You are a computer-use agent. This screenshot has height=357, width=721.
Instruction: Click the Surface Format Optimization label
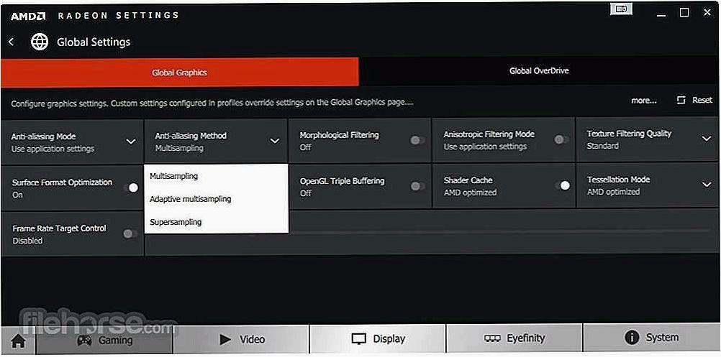(x=62, y=182)
